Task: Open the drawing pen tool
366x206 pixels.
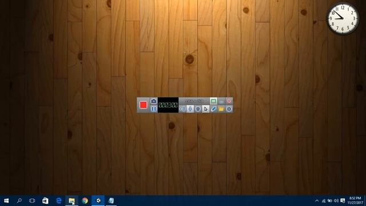Action: point(213,109)
